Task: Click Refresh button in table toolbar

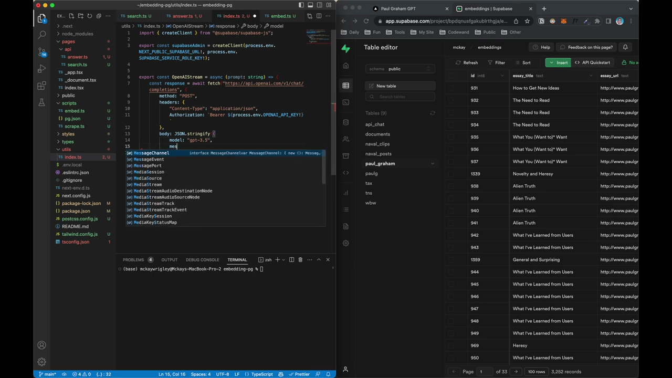Action: 467,62
